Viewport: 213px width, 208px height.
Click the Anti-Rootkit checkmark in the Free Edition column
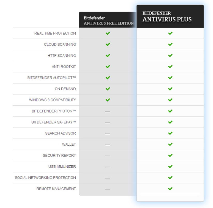pos(108,67)
